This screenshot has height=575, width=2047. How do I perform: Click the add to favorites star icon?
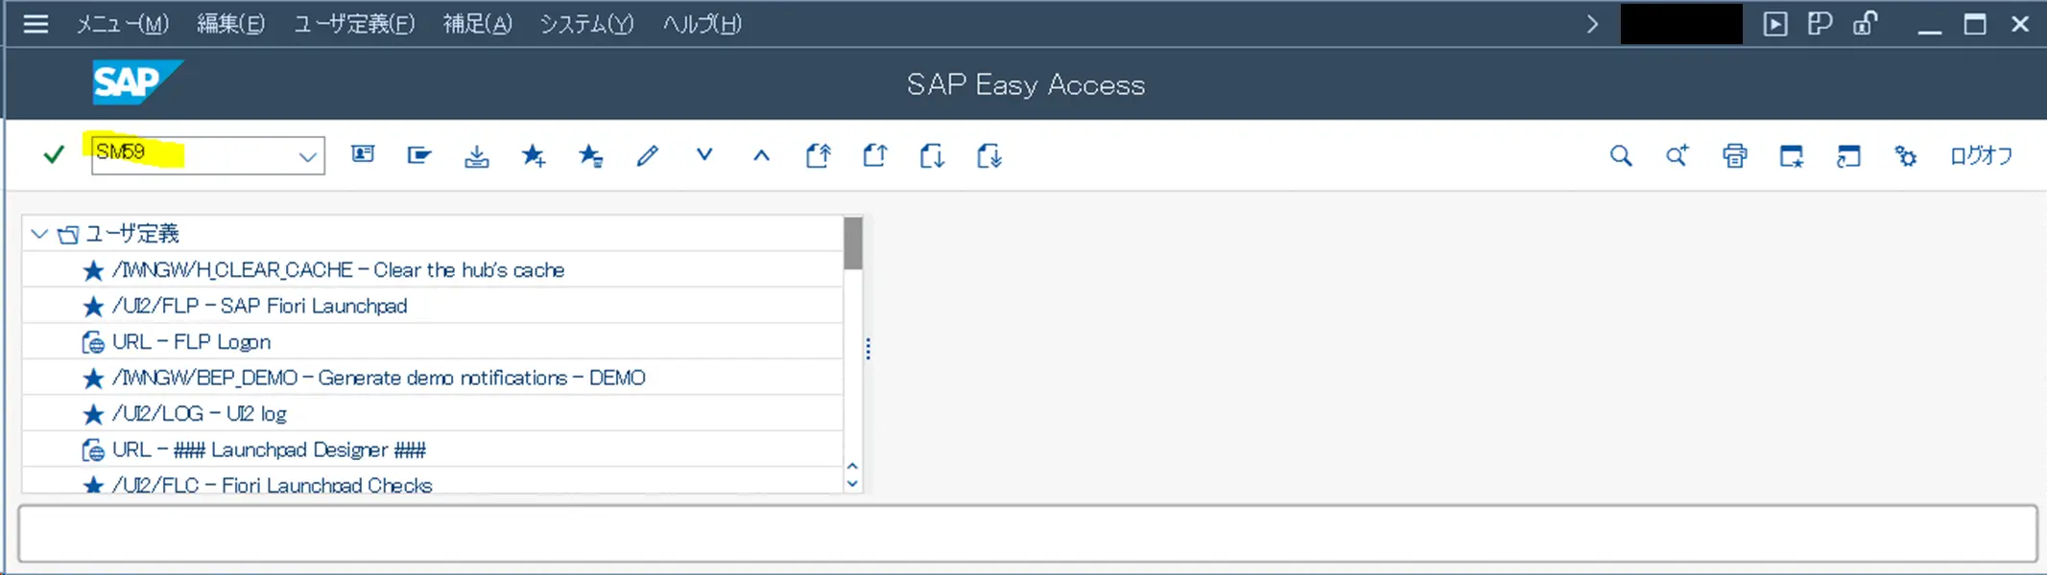point(534,155)
